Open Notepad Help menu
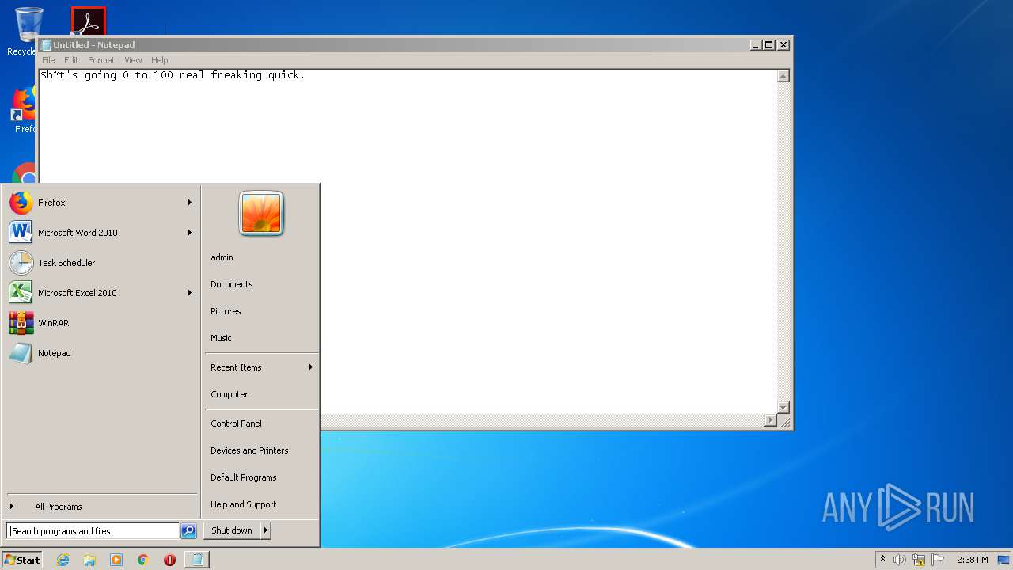 [x=160, y=60]
